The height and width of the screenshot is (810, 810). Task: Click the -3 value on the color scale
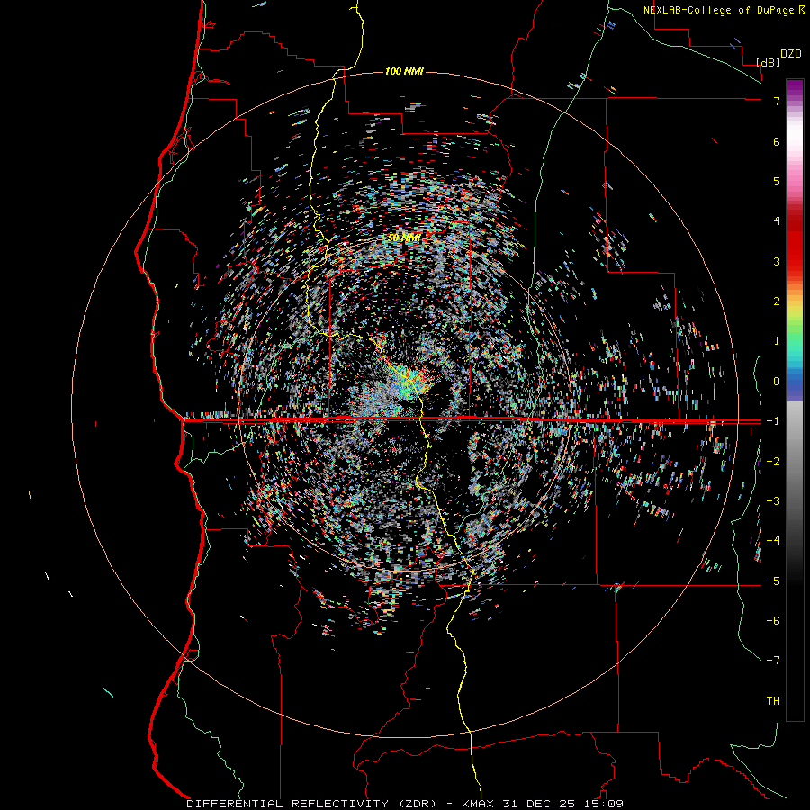[773, 501]
